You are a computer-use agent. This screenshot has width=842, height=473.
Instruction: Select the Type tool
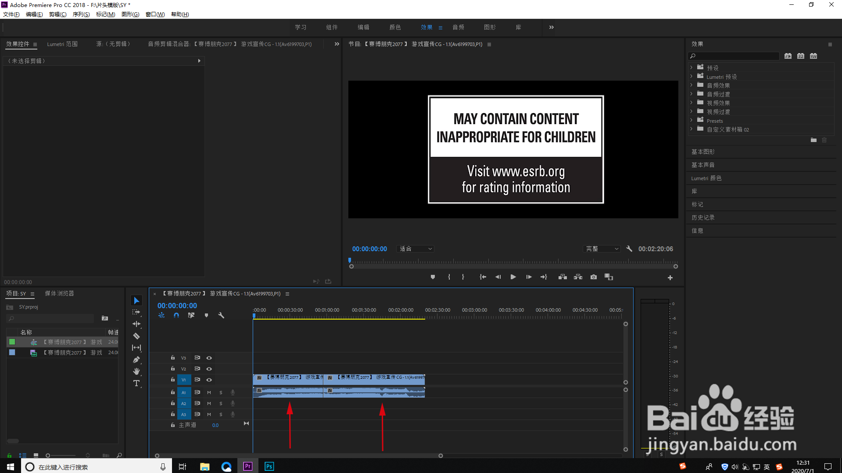(136, 383)
